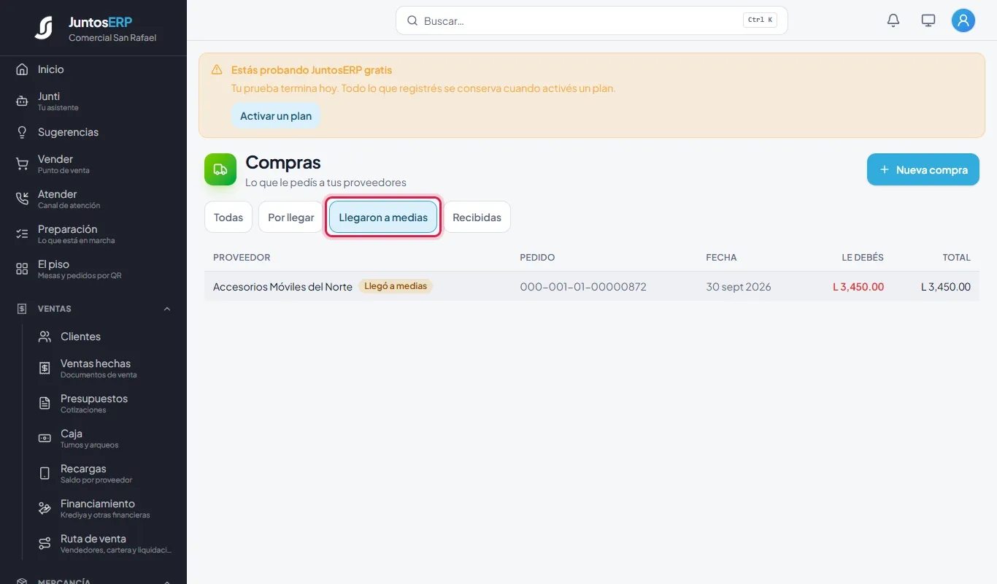This screenshot has height=584, width=997.
Task: Switch to the Todas tab
Action: pos(228,217)
